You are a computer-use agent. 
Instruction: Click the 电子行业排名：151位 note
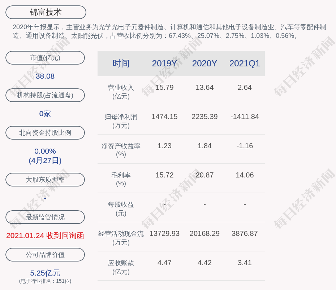click(x=45, y=281)
